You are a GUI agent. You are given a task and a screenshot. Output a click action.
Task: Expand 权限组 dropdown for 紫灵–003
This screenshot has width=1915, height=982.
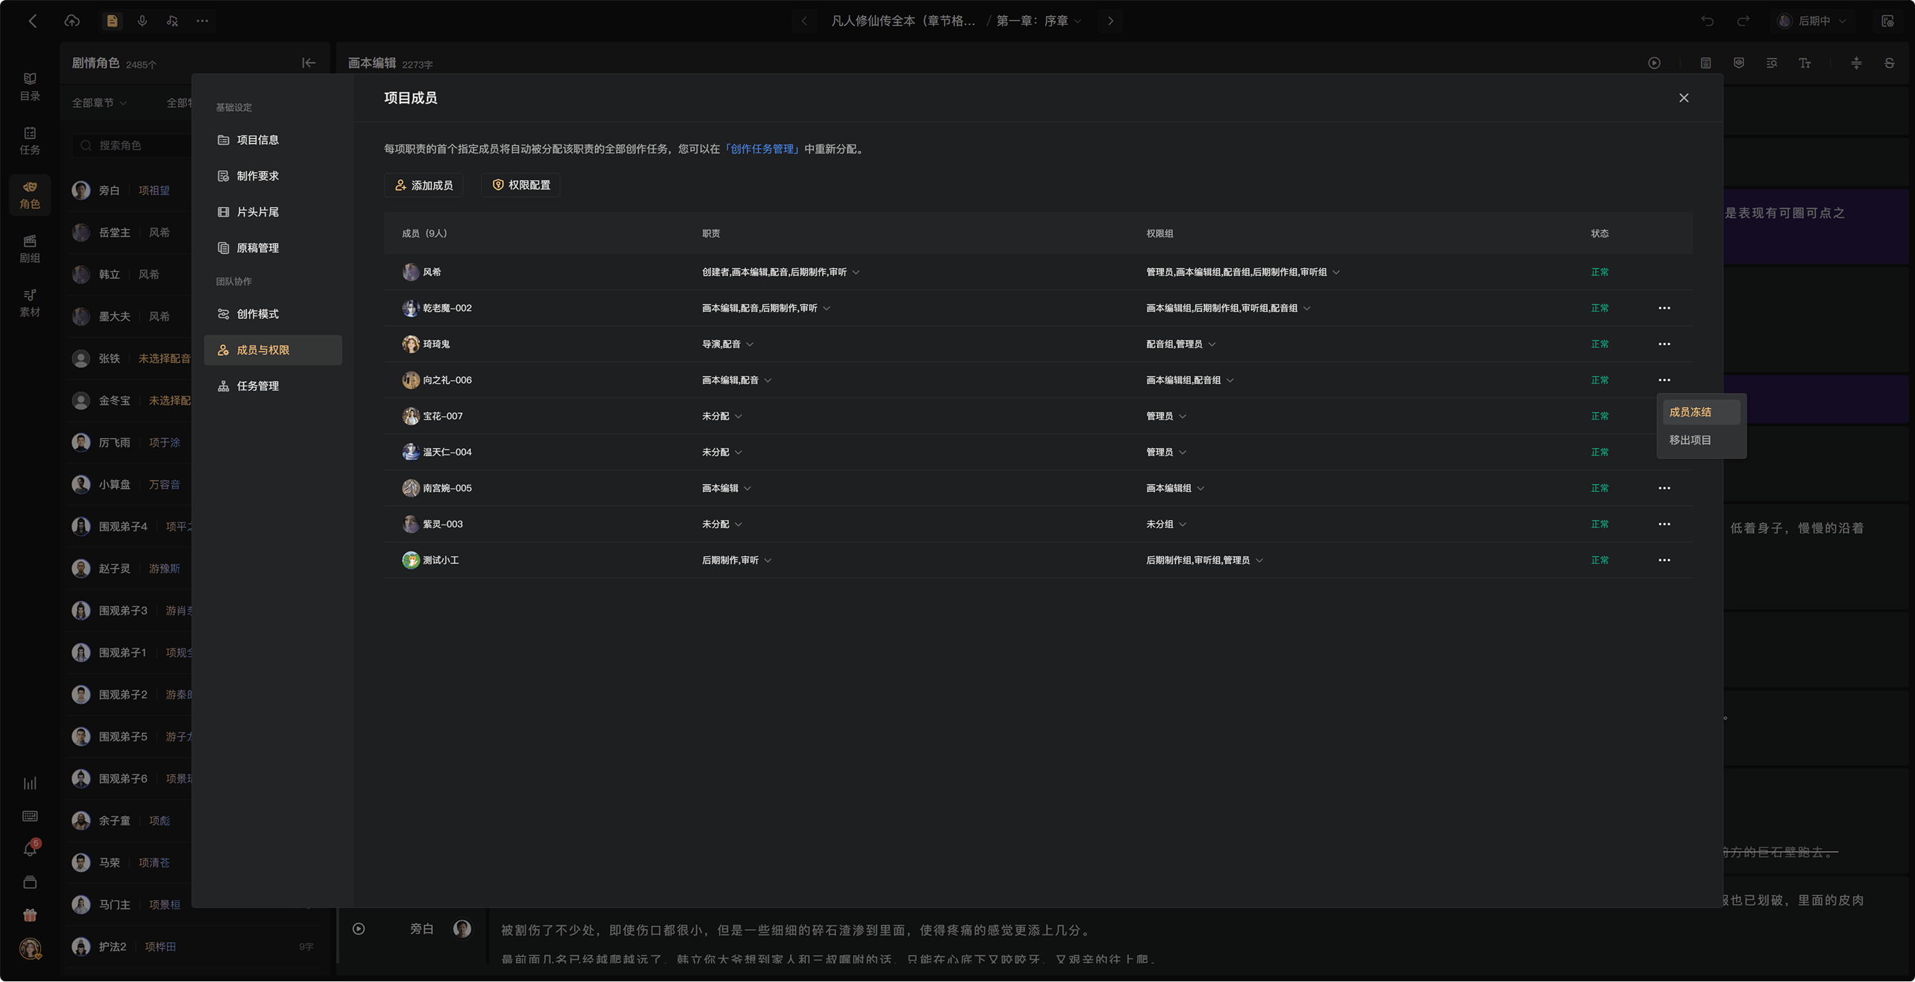click(x=1182, y=524)
